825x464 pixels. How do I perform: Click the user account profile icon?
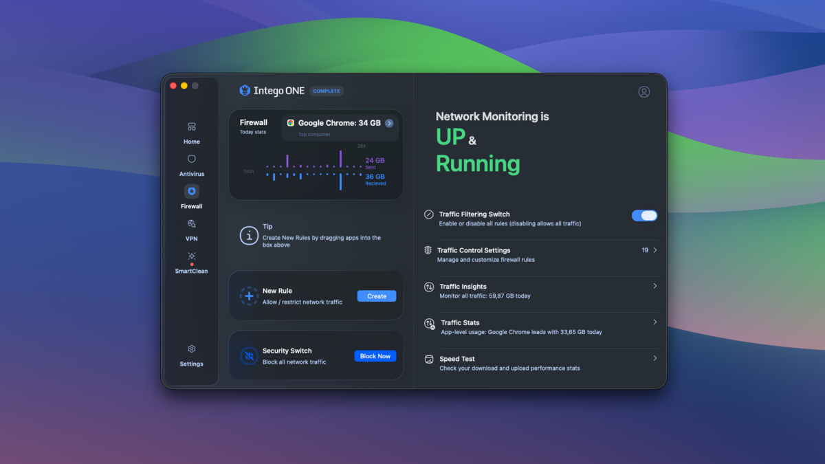[x=643, y=92]
